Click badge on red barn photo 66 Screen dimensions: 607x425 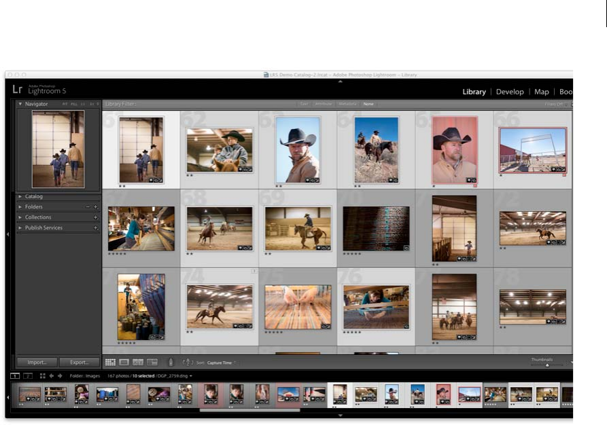[558, 169]
